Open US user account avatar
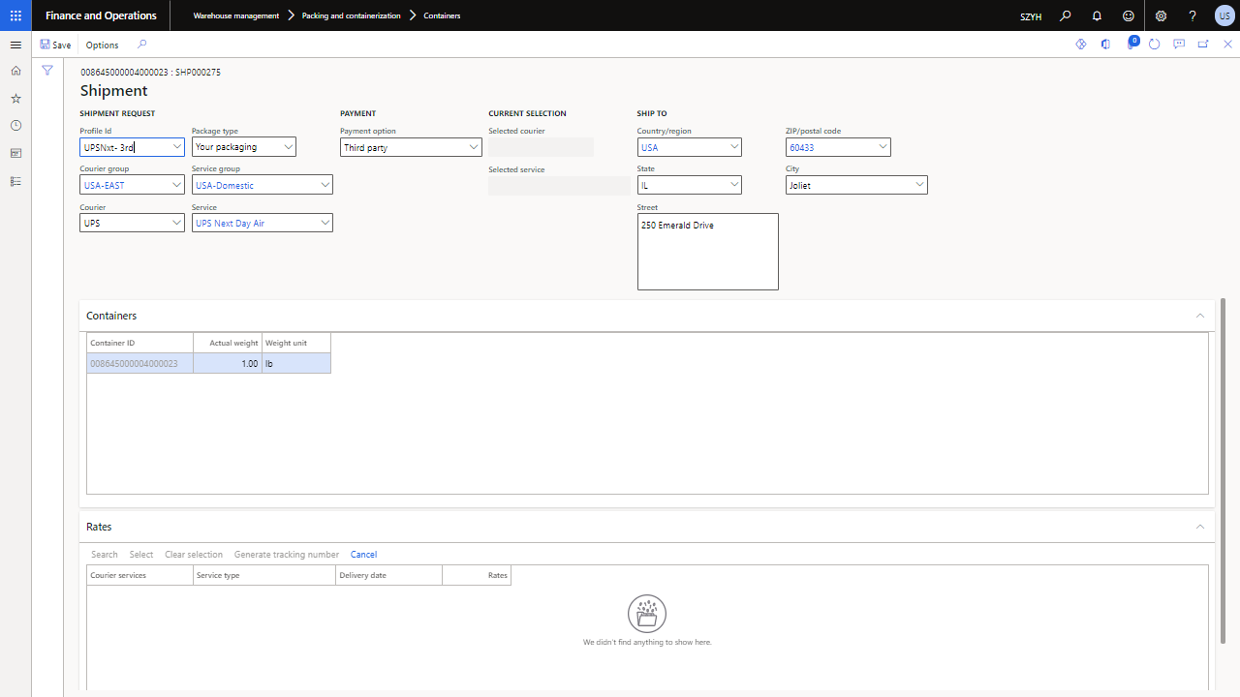This screenshot has height=697, width=1240. click(x=1224, y=15)
